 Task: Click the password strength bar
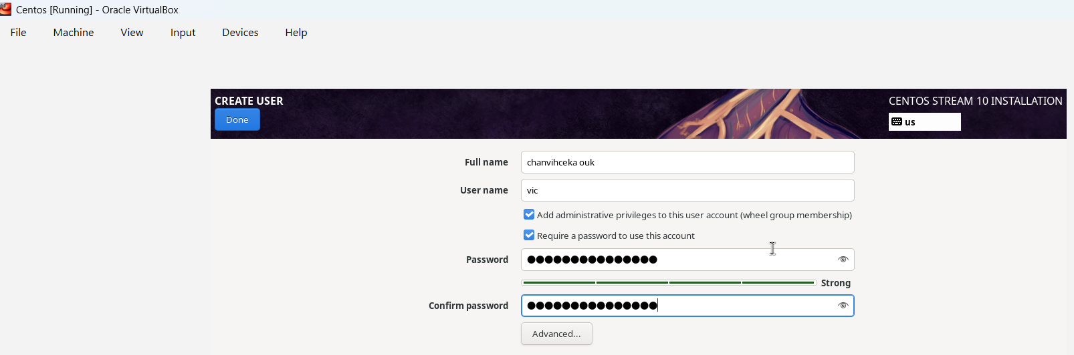point(669,283)
